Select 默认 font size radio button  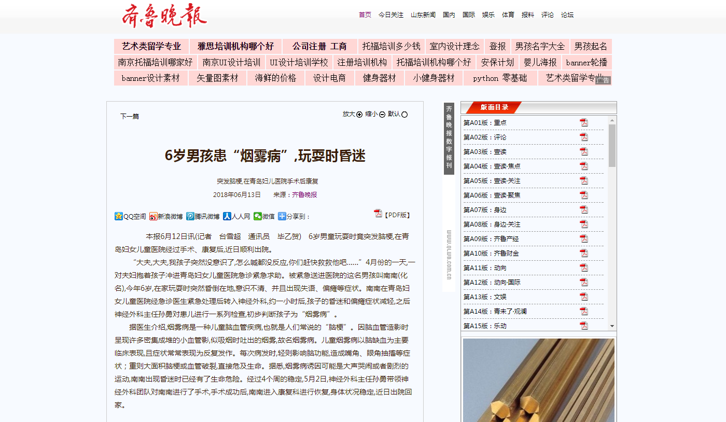[x=404, y=115]
